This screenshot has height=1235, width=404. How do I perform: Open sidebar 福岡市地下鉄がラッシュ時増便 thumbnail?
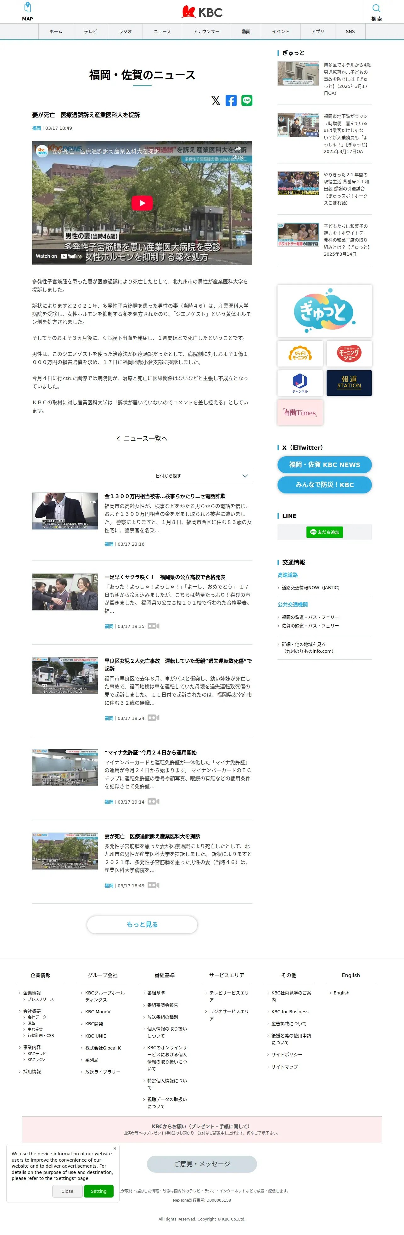[298, 125]
